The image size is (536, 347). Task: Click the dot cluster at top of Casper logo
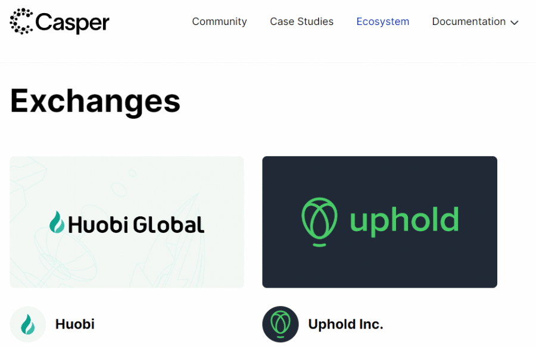pos(23,12)
